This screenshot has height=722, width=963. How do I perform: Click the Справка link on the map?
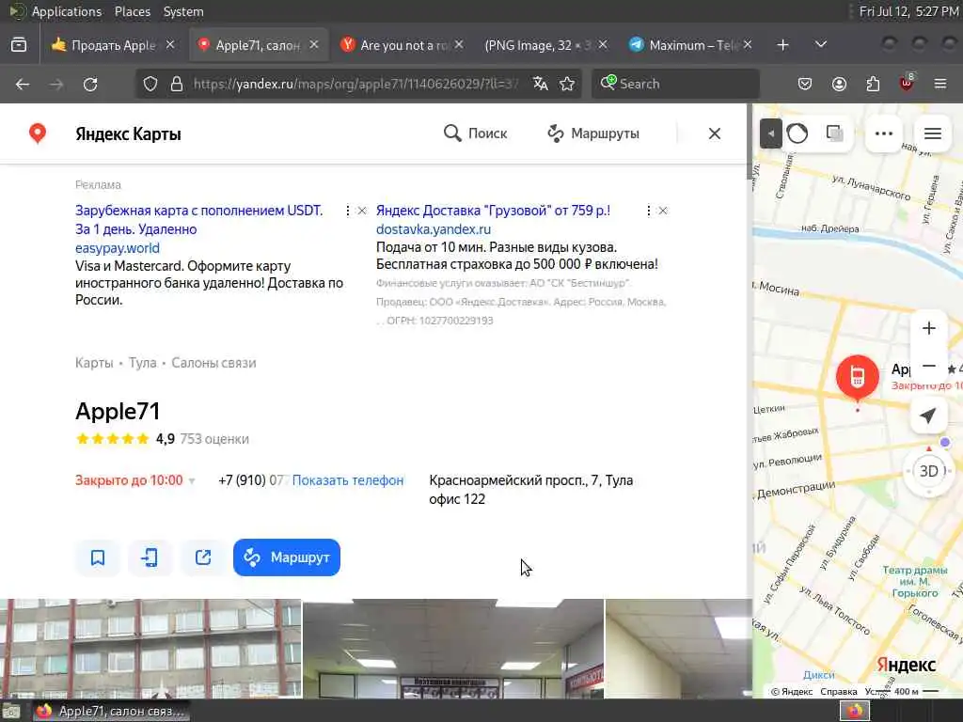pos(838,692)
